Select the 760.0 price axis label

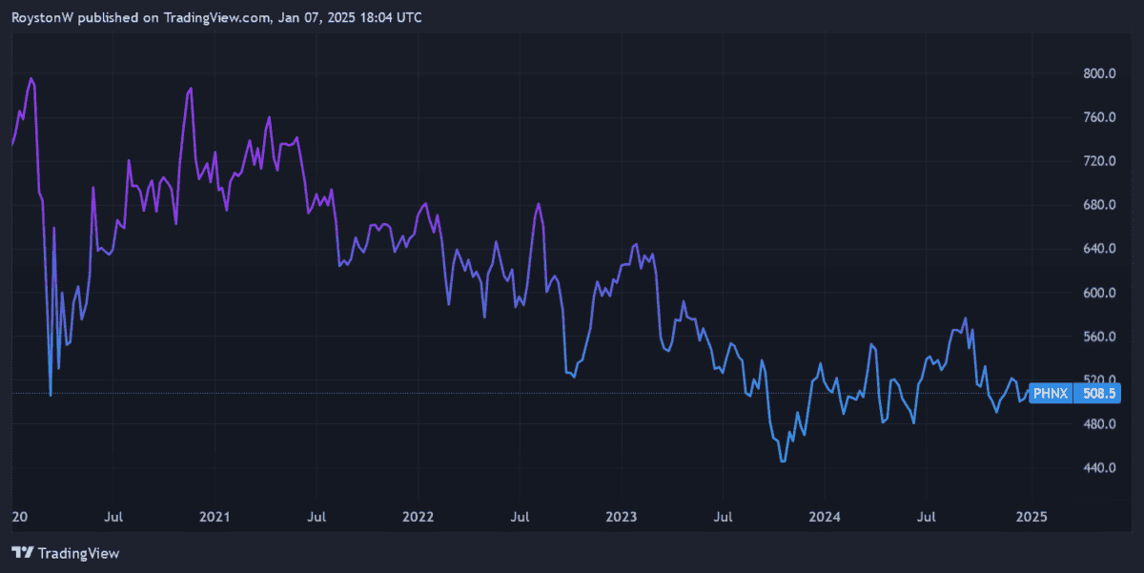1098,117
